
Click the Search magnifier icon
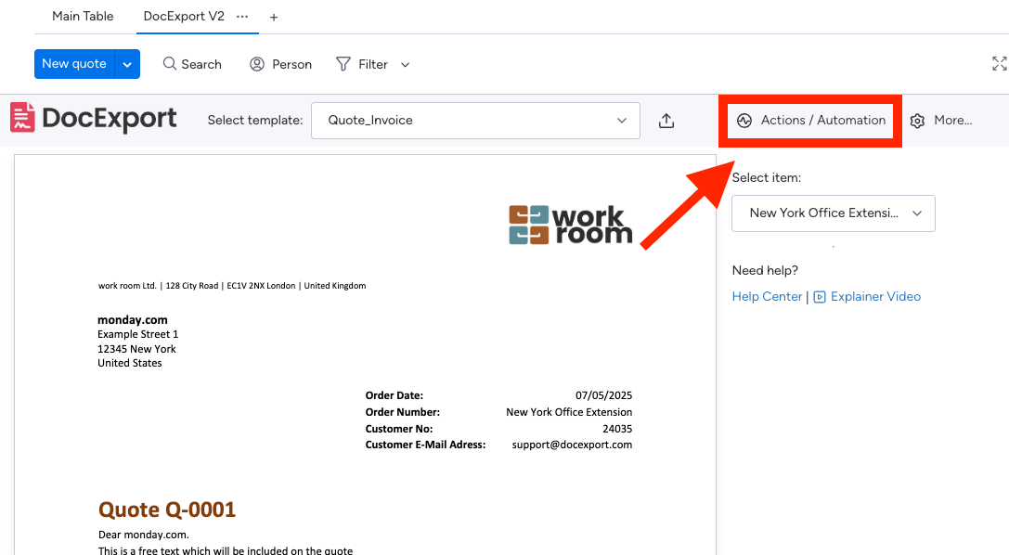pos(169,64)
